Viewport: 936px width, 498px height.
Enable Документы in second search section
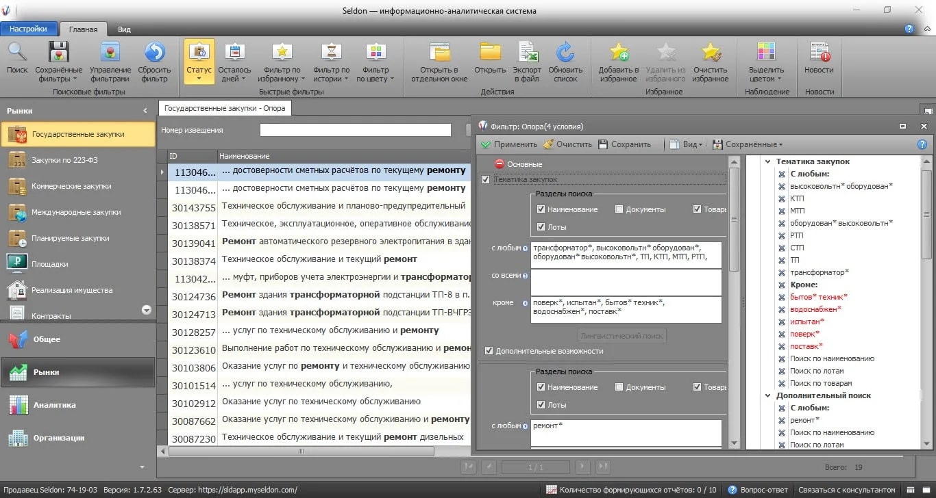(619, 387)
